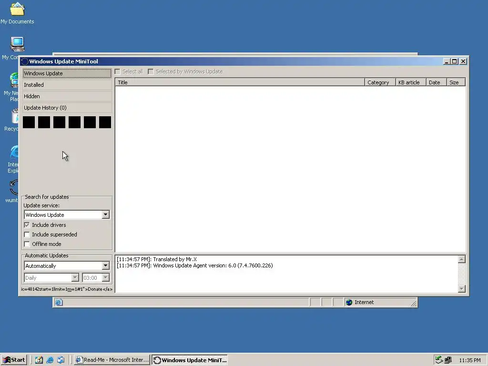Click the 'Translated by Mr.X' log line

pyautogui.click(x=157, y=259)
